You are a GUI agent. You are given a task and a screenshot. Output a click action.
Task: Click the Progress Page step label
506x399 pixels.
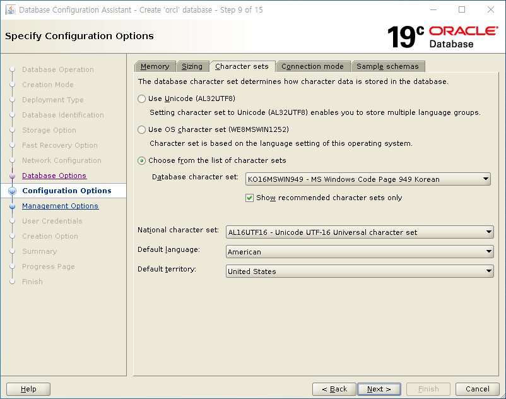49,266
